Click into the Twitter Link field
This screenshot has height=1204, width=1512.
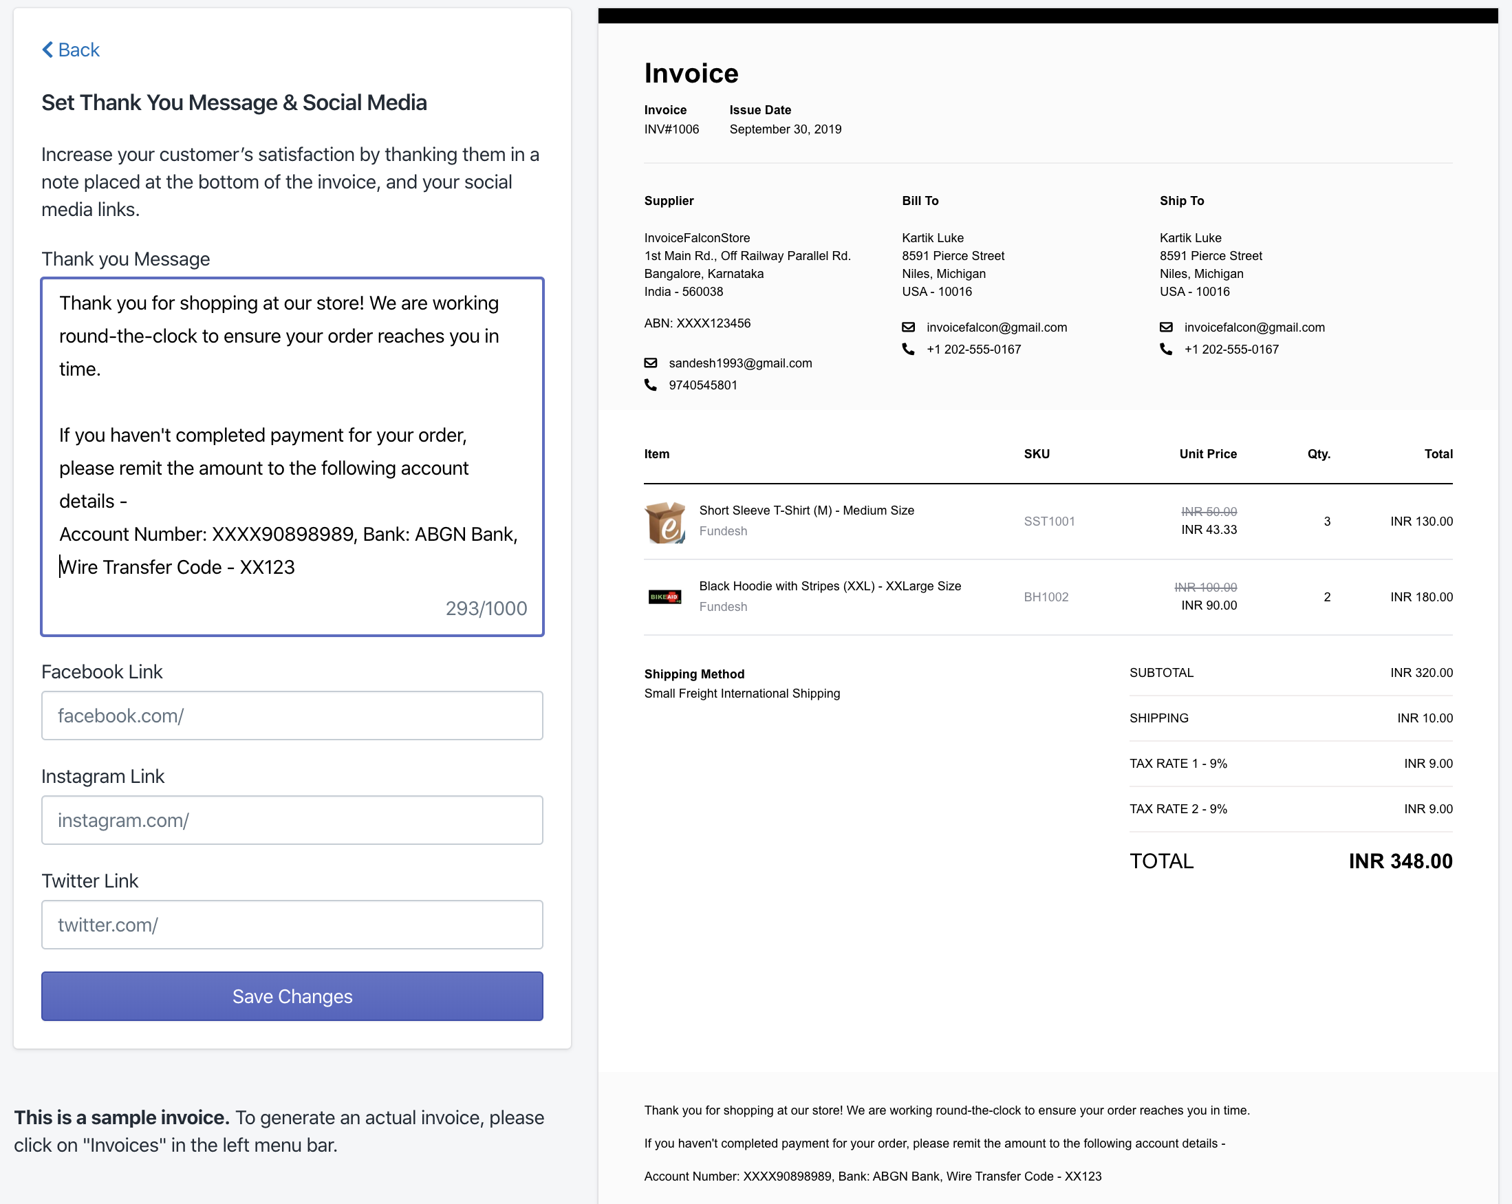(x=292, y=924)
